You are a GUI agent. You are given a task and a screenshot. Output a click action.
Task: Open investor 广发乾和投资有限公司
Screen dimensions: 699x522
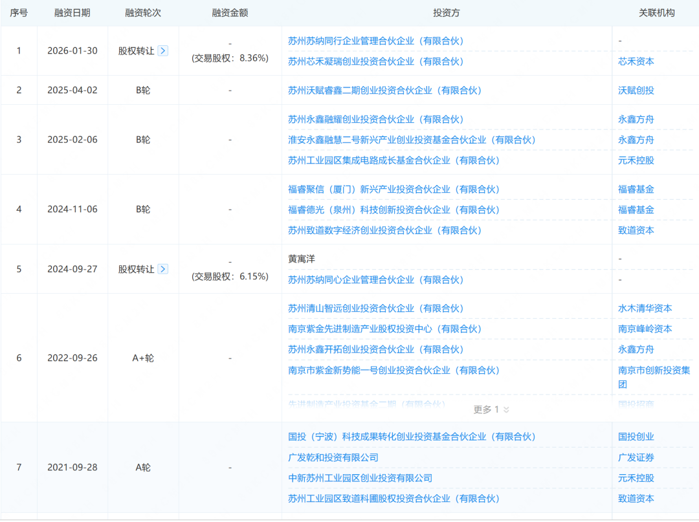coord(333,457)
